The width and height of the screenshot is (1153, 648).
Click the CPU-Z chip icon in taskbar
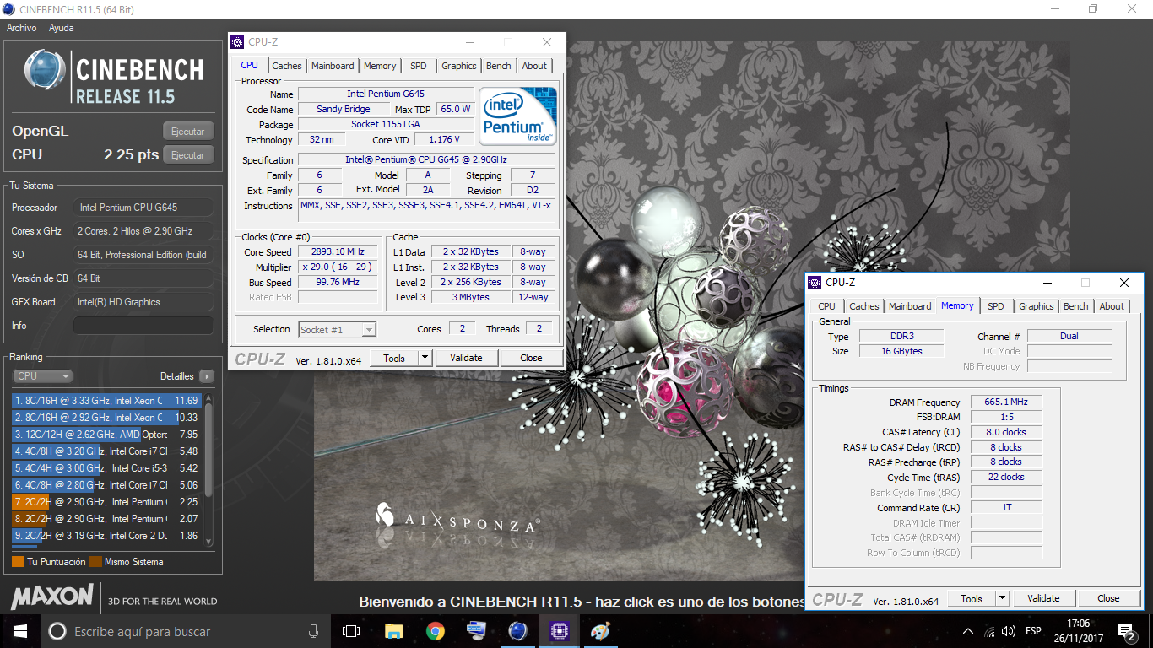click(559, 631)
